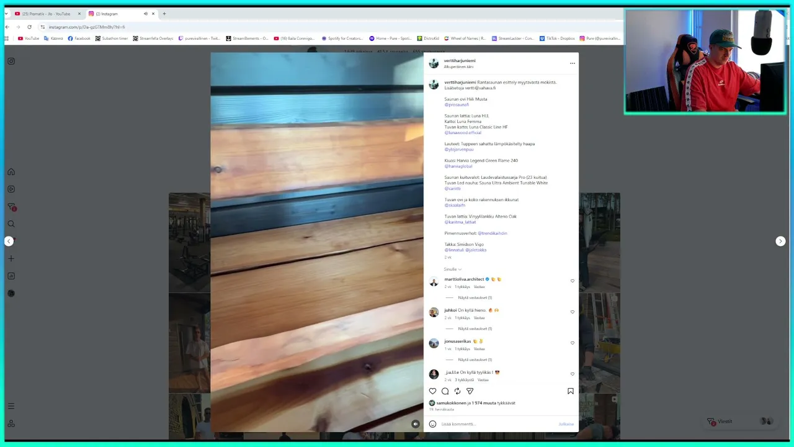Viewport: 794px width, 447px height.
Task: Close the Instagram browser tab
Action: tap(153, 14)
